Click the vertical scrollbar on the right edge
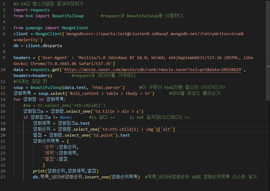This screenshot has height=191, width=270. pyautogui.click(x=268, y=52)
